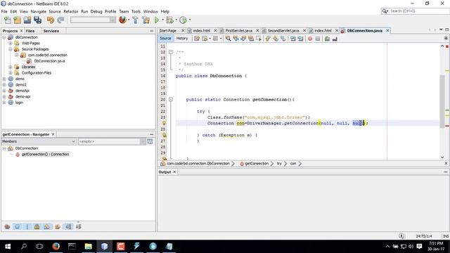Screen dimensions: 450x253
Task: Open the empty filter combo in Navigator
Action: [112, 141]
